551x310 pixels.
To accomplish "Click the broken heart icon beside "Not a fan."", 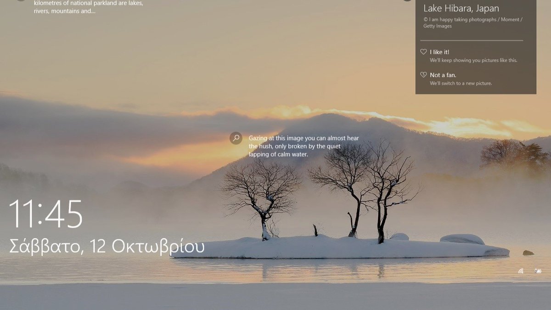I will [x=423, y=74].
